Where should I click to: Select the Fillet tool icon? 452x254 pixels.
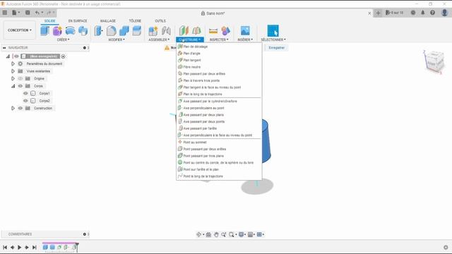tap(112, 30)
